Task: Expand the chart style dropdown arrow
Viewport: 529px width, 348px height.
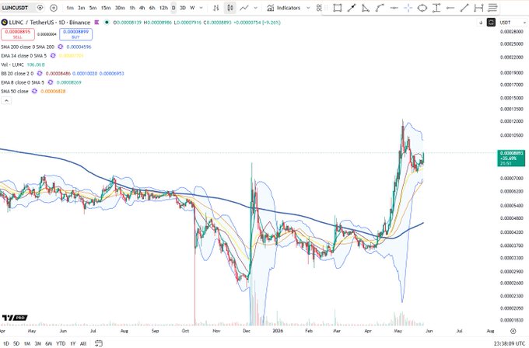Action: pos(255,8)
